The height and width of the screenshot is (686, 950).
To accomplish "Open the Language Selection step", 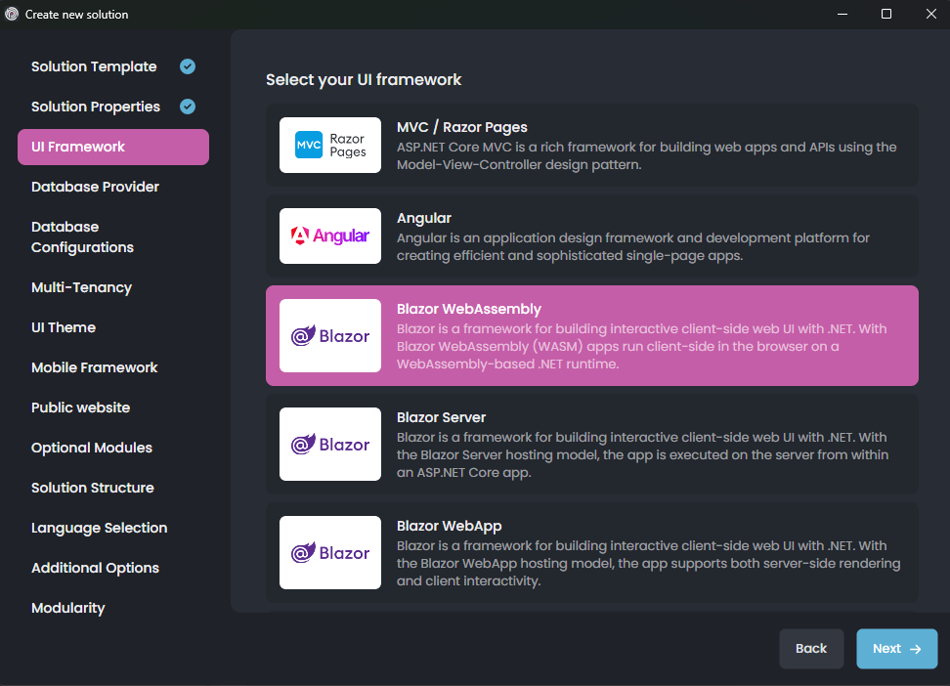I will coord(100,528).
